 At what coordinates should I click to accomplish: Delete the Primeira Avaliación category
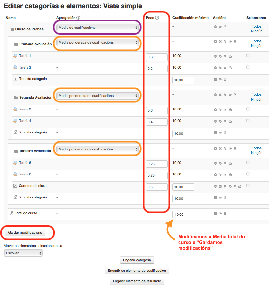click(220, 42)
